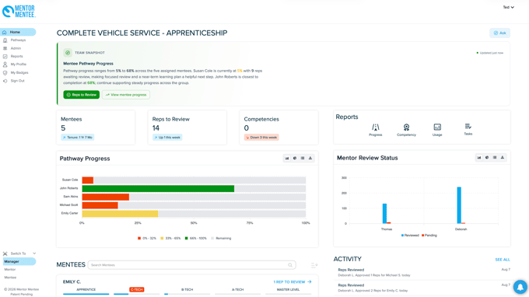This screenshot has width=529, height=297.
Task: Click the Team Snapshot check icon
Action: [x=68, y=53]
